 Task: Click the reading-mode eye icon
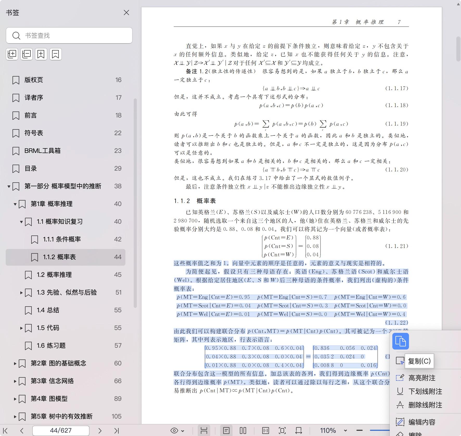(174, 430)
